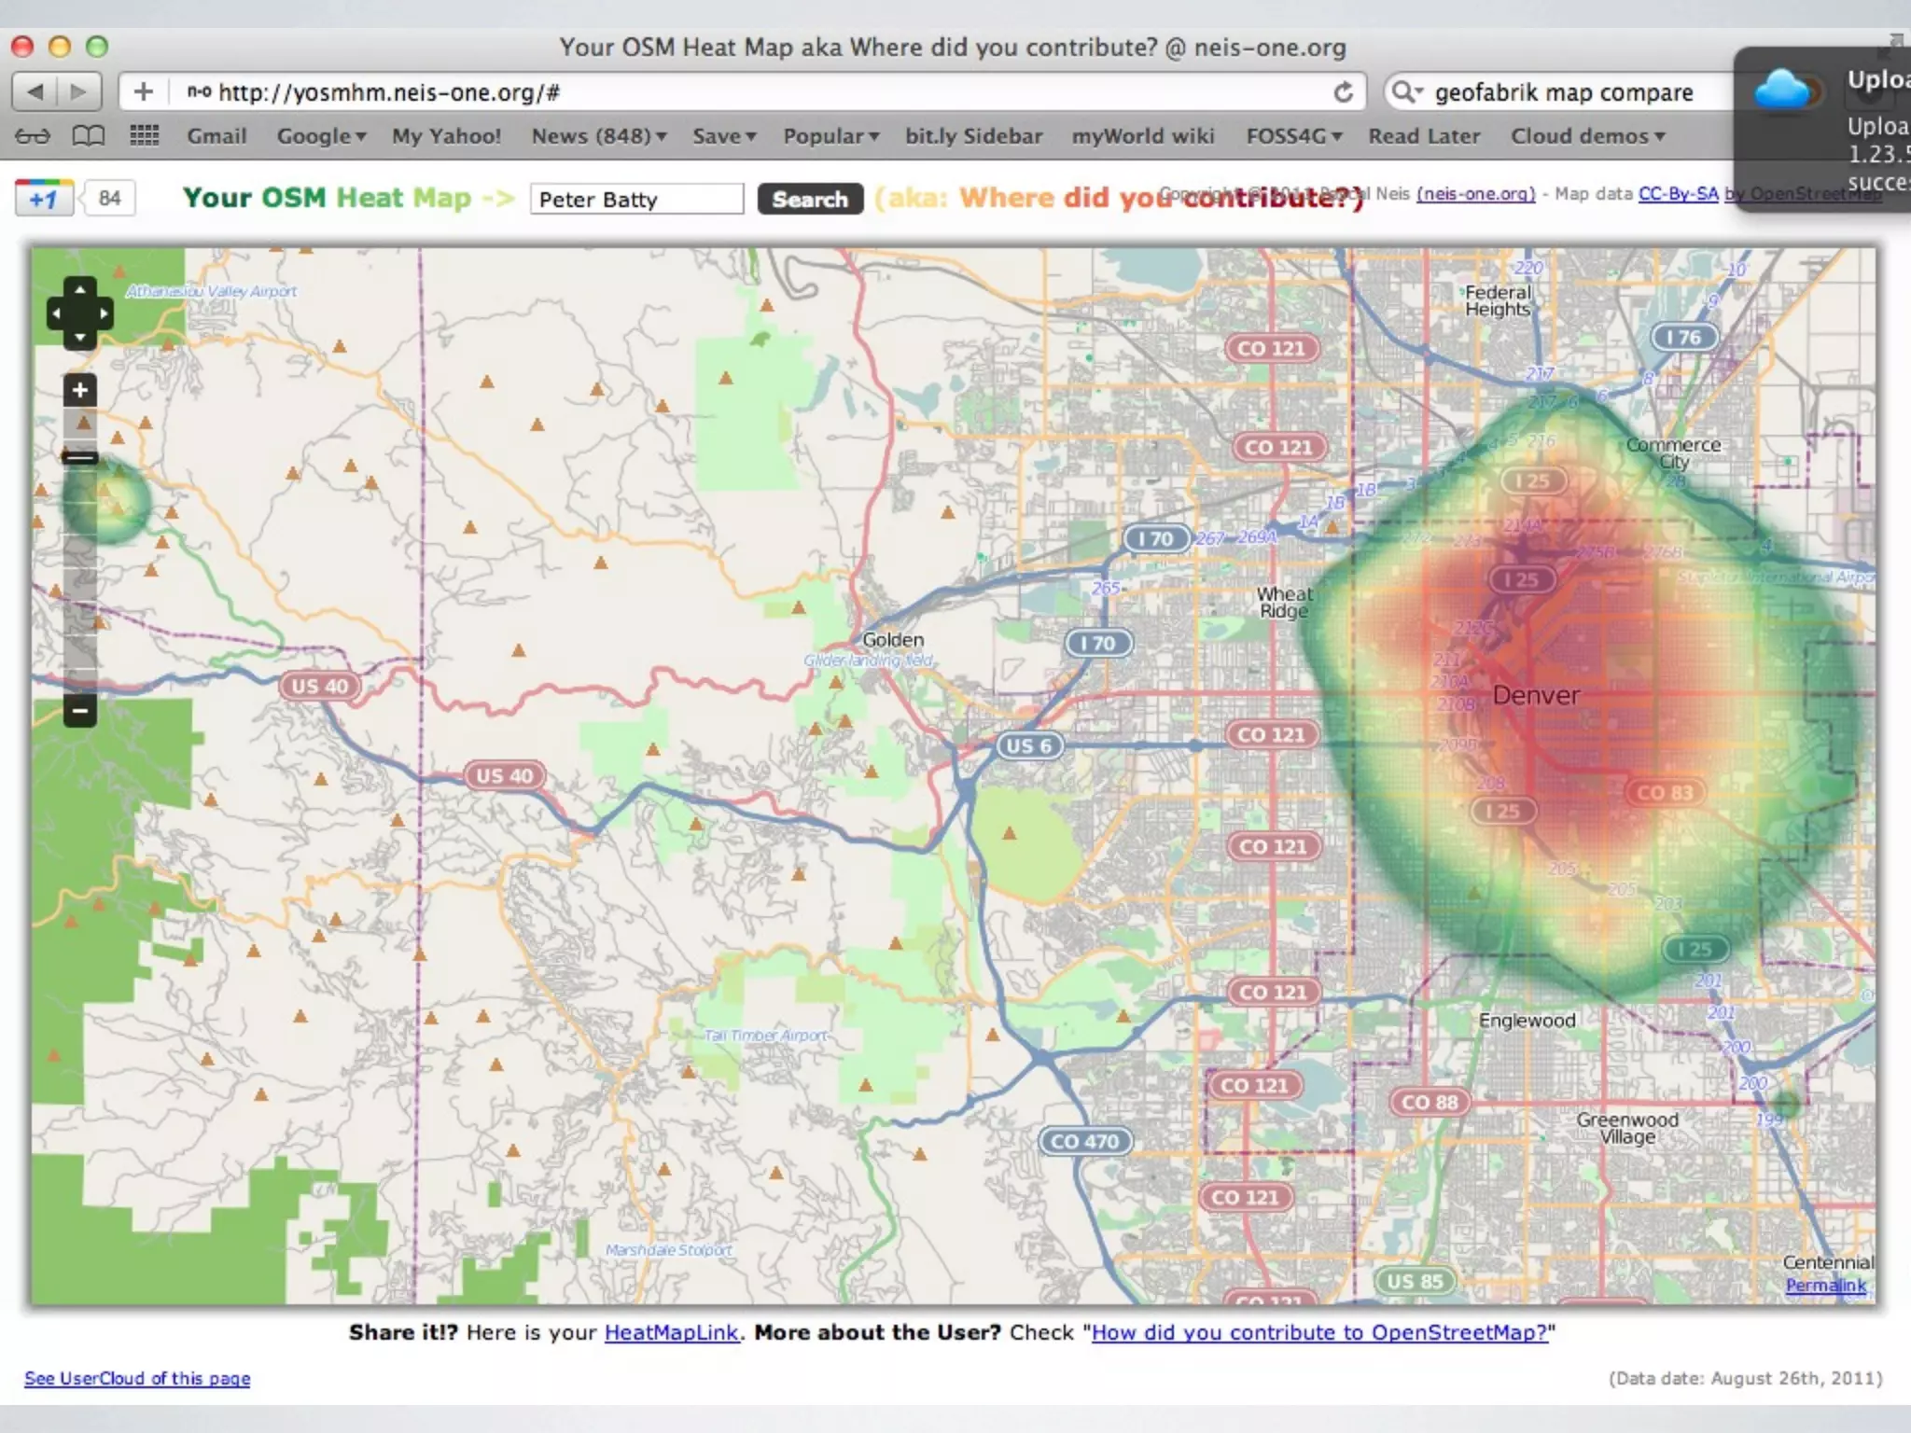Expand the Google bookmarks dropdown
This screenshot has height=1433, width=1911.
point(321,136)
